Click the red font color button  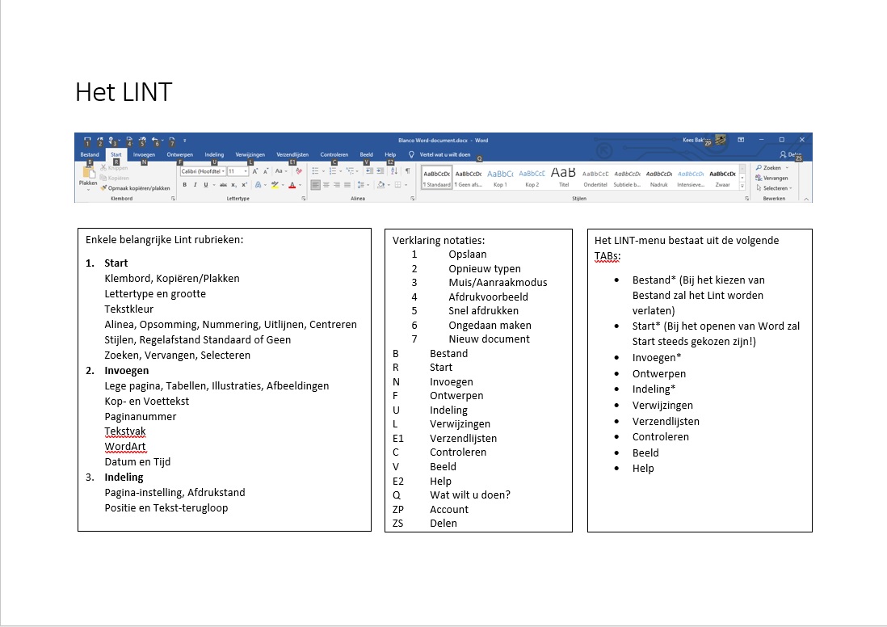point(292,185)
